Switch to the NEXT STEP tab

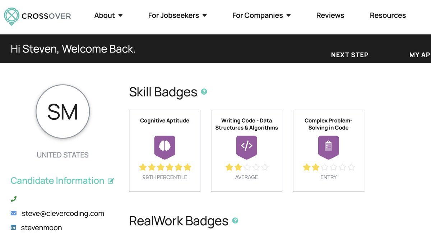(349, 55)
